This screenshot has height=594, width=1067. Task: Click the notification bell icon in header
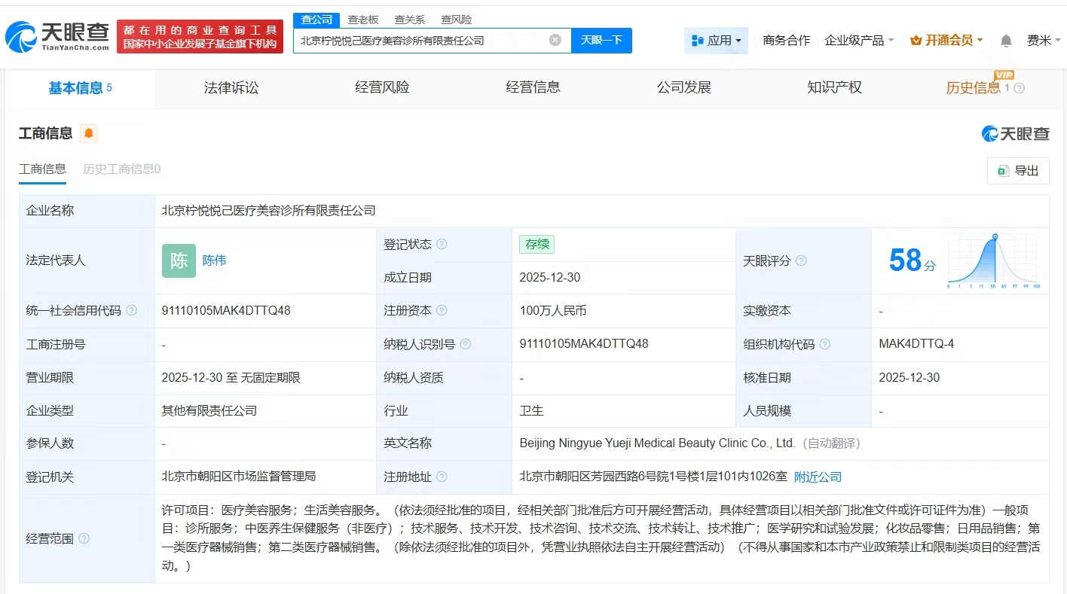tap(1006, 41)
